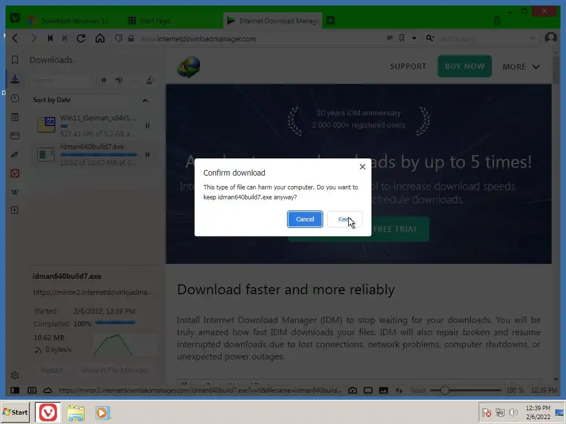Screen dimensions: 566x424
Task: Click the IDM logo
Action: click(x=188, y=66)
